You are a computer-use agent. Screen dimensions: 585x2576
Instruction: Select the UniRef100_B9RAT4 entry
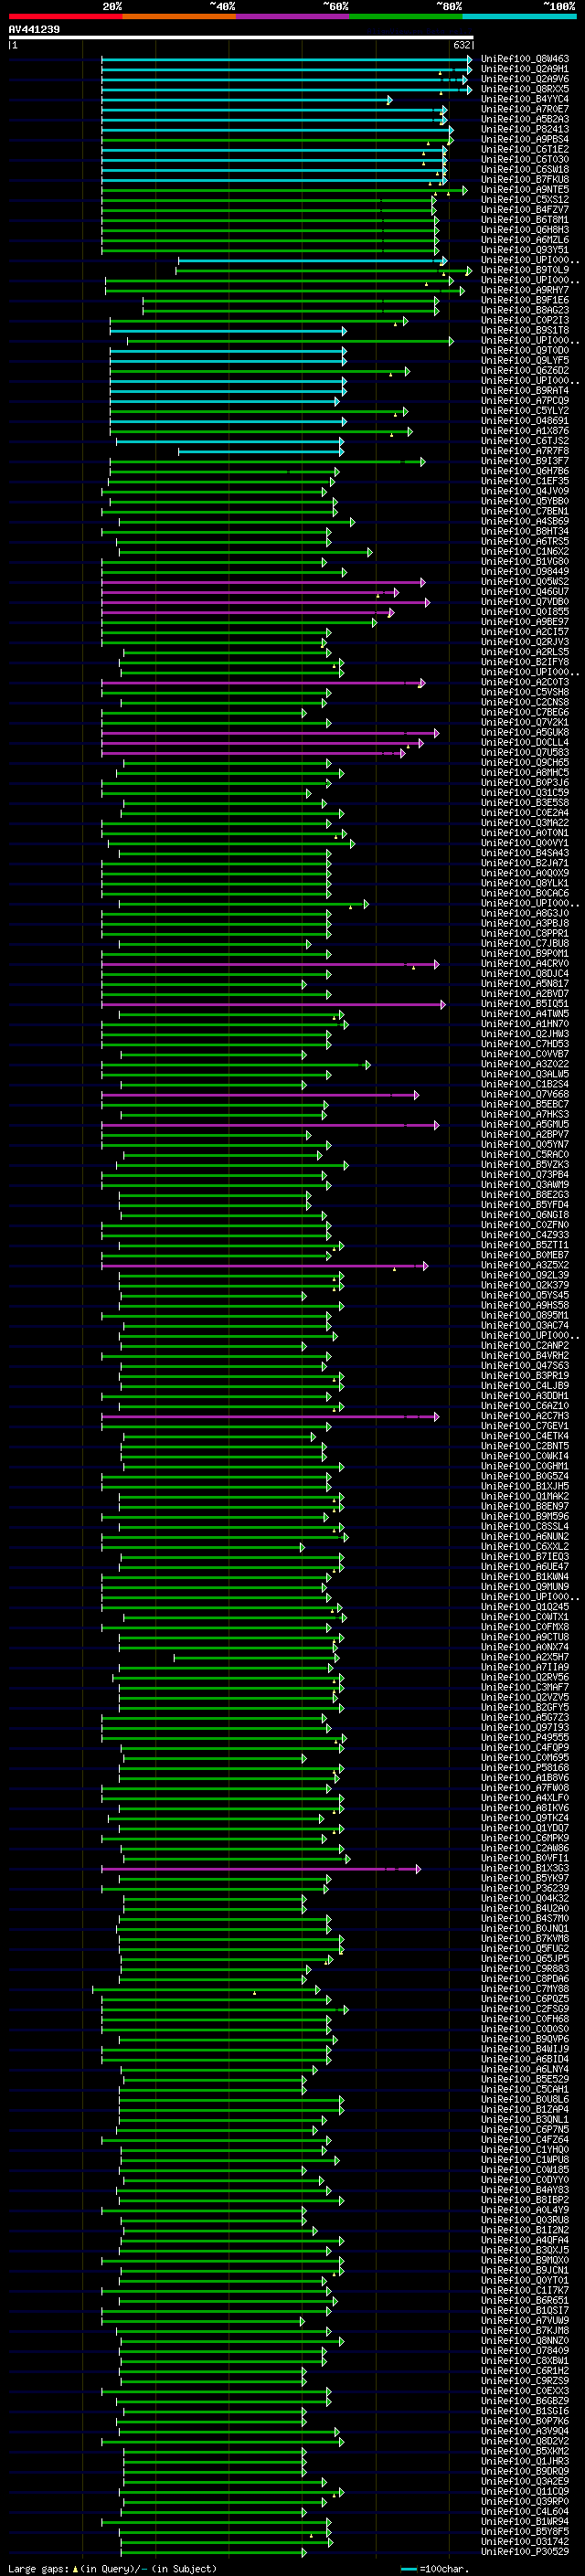coord(525,391)
